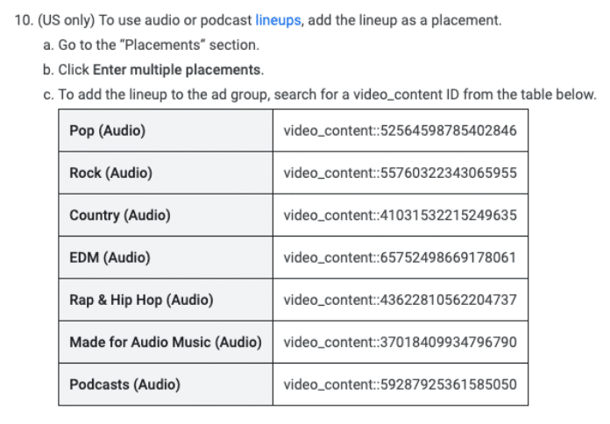This screenshot has height=424, width=610.
Task: Click the video_content ID for Pop
Action: point(400,131)
